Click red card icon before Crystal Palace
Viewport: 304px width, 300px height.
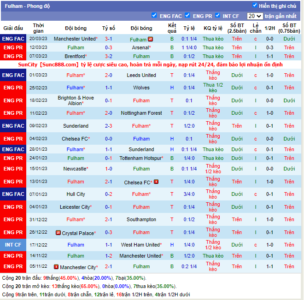[x=58, y=233]
